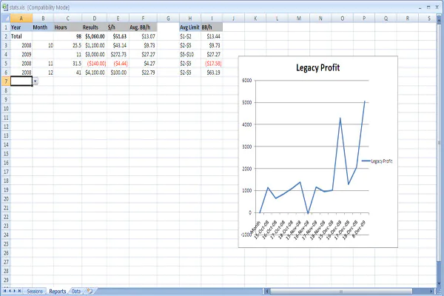Select the $1,100.00 results cell
Viewport: 444px width, 296px height.
(94, 45)
